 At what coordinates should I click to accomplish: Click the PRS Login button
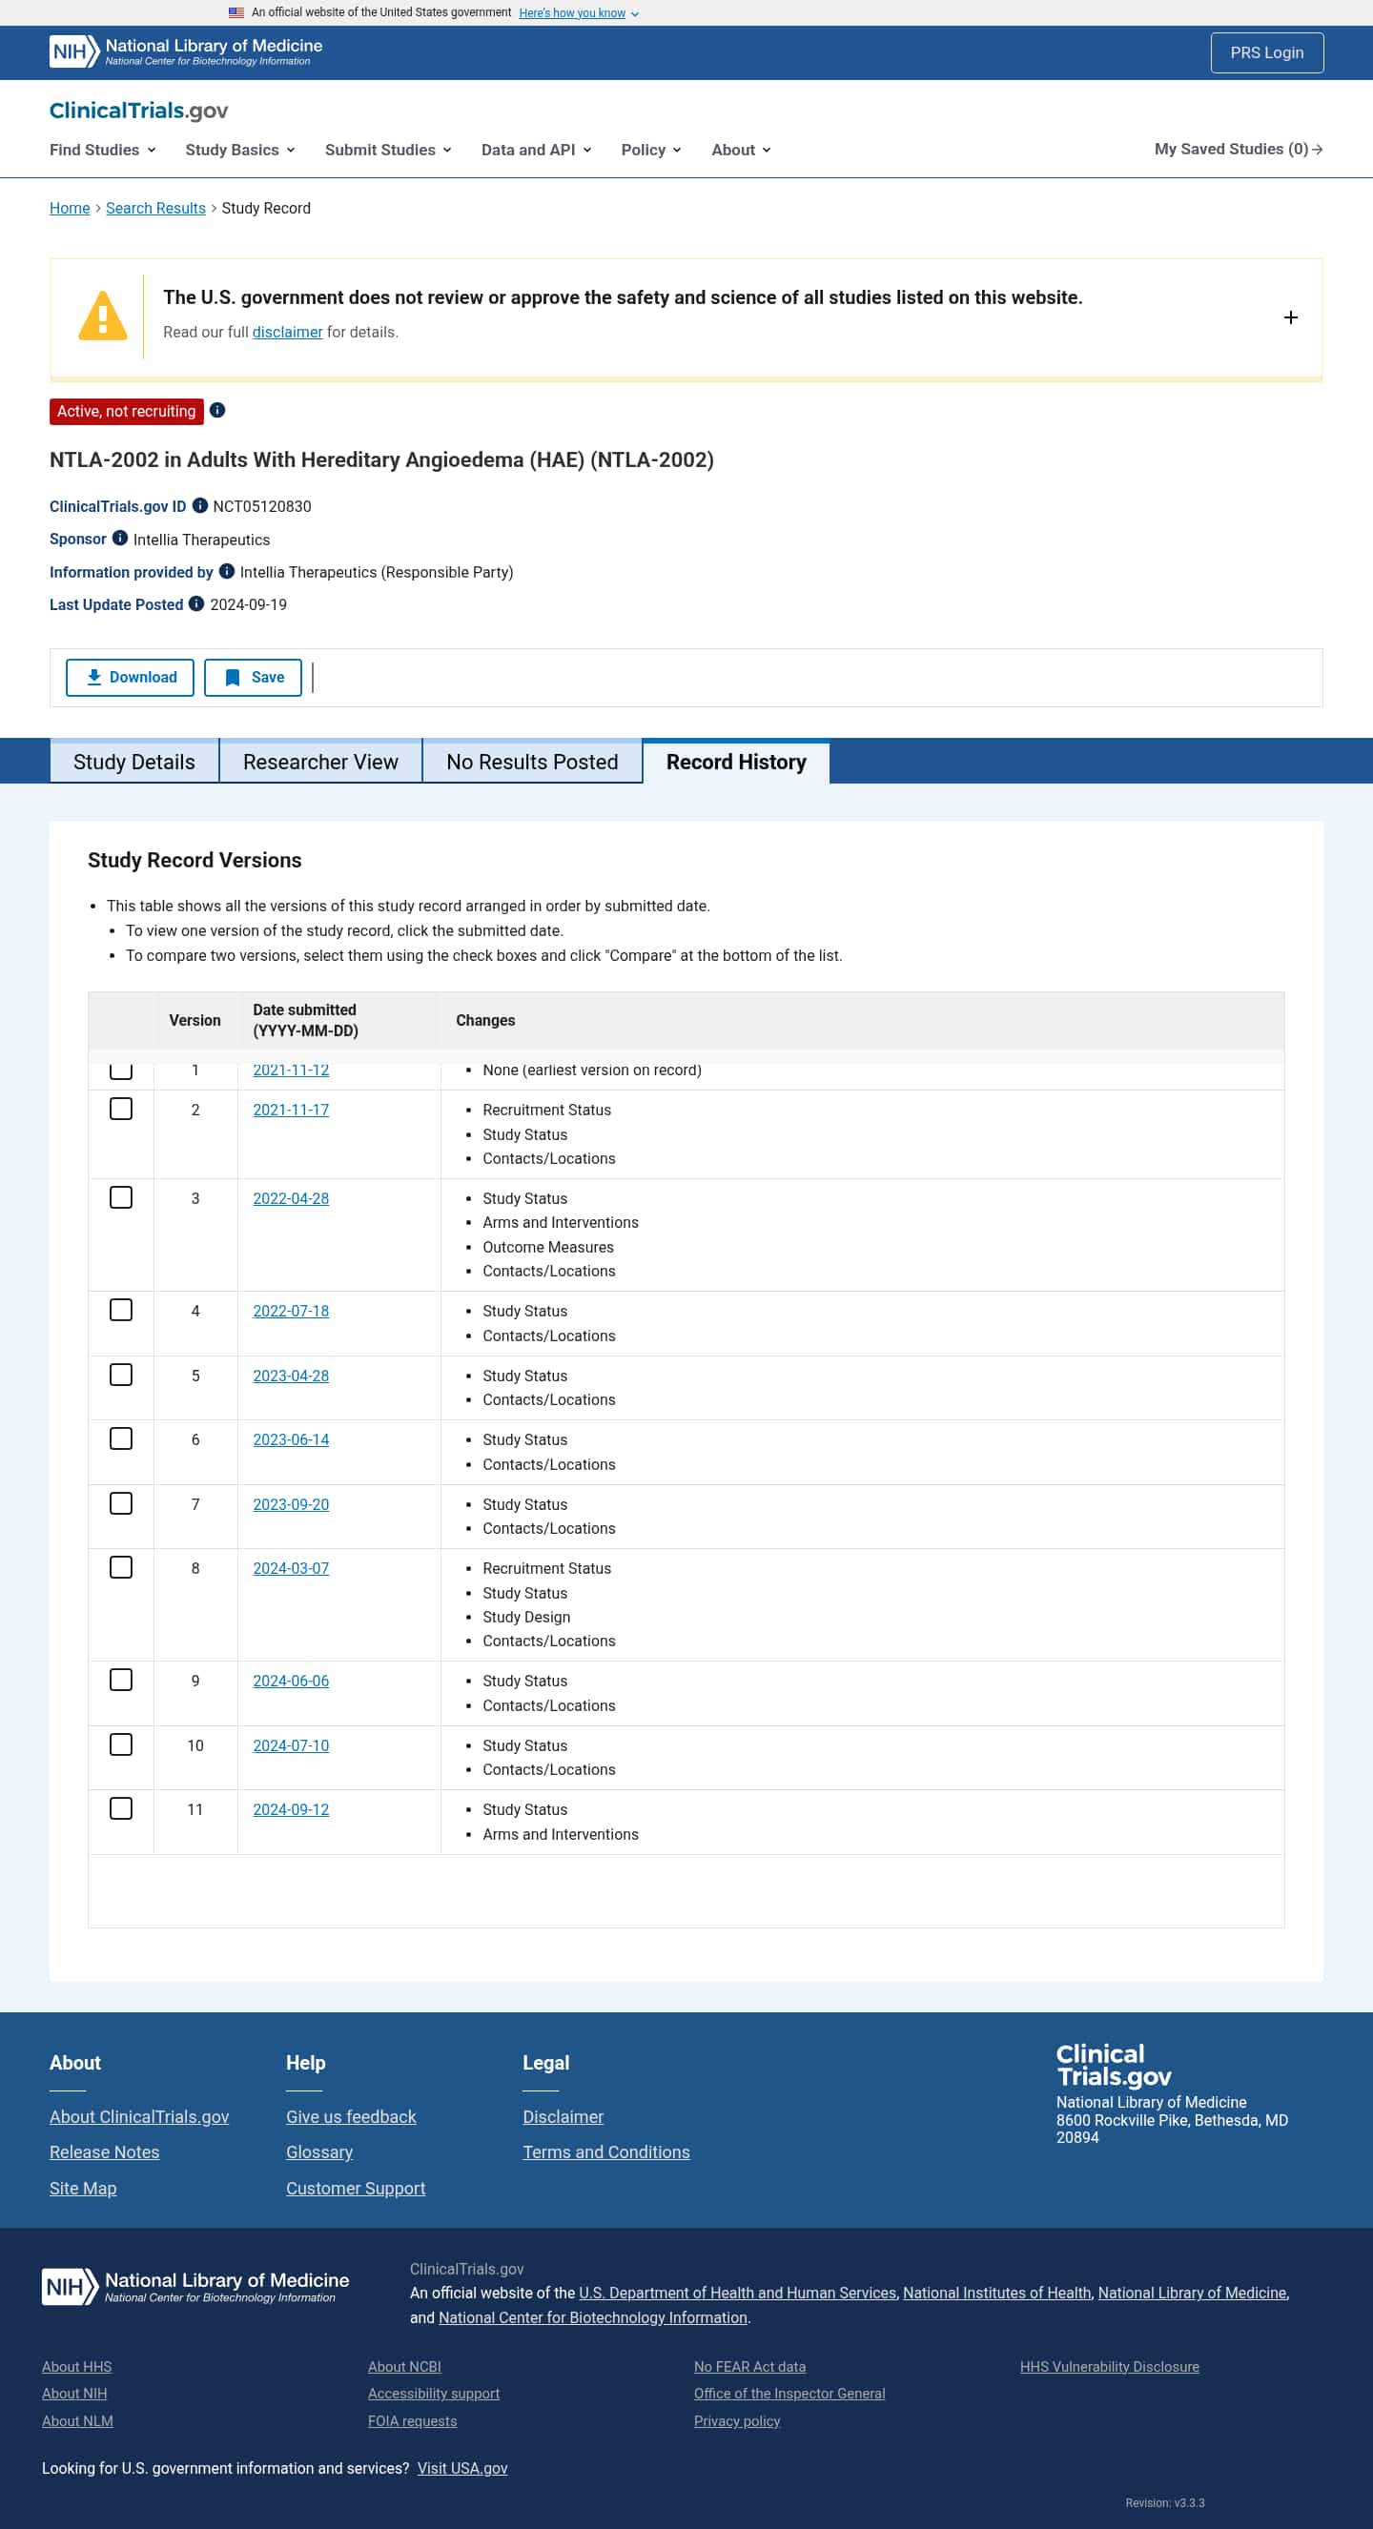[1267, 53]
